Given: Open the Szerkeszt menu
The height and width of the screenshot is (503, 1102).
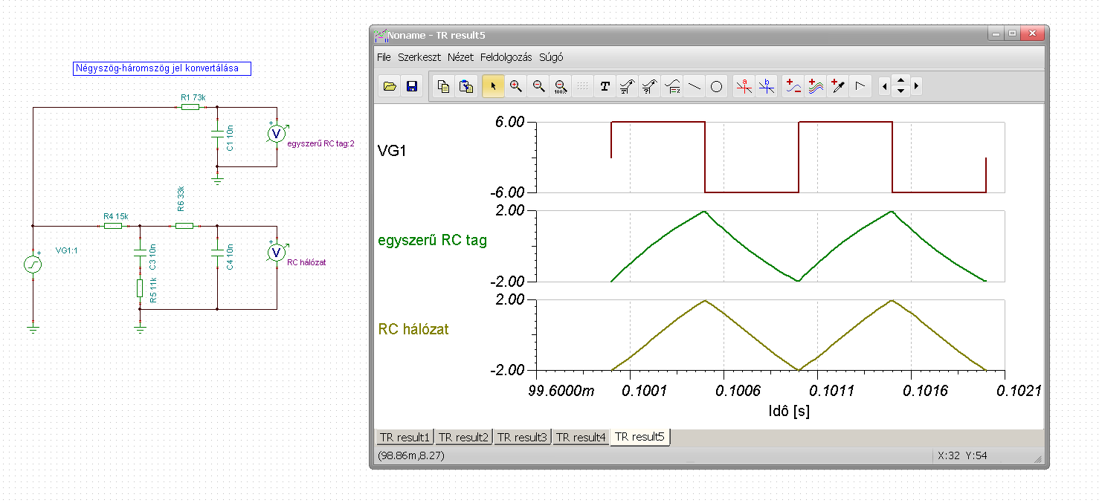Looking at the screenshot, I should [419, 57].
